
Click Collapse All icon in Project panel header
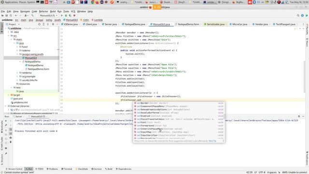coord(48,24)
